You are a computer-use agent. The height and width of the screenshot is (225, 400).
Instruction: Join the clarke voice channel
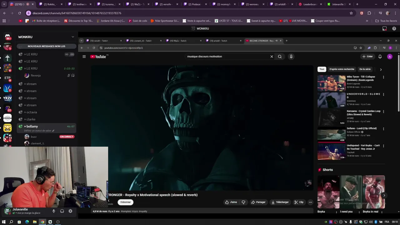point(47,119)
